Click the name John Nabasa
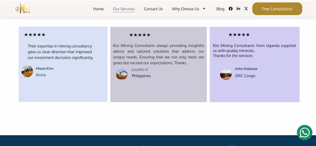The image size is (316, 146). click(246, 69)
